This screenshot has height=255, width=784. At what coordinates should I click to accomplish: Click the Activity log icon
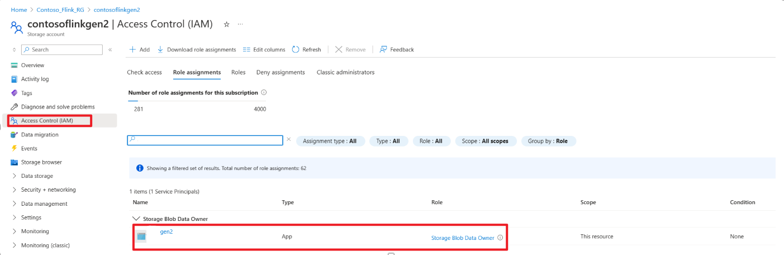[x=15, y=79]
